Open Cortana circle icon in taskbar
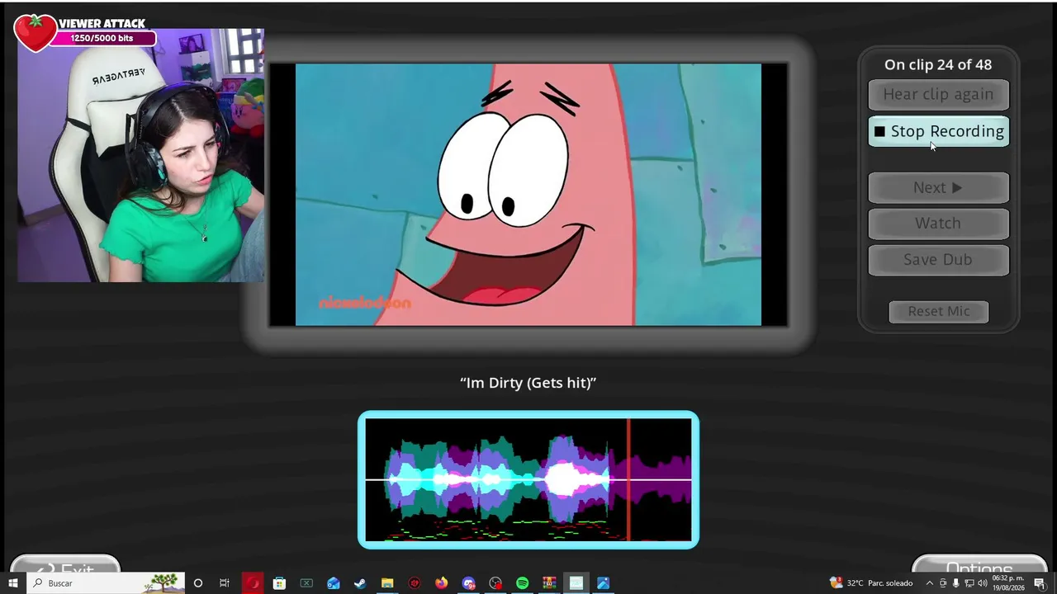Image resolution: width=1057 pixels, height=594 pixels. [197, 583]
